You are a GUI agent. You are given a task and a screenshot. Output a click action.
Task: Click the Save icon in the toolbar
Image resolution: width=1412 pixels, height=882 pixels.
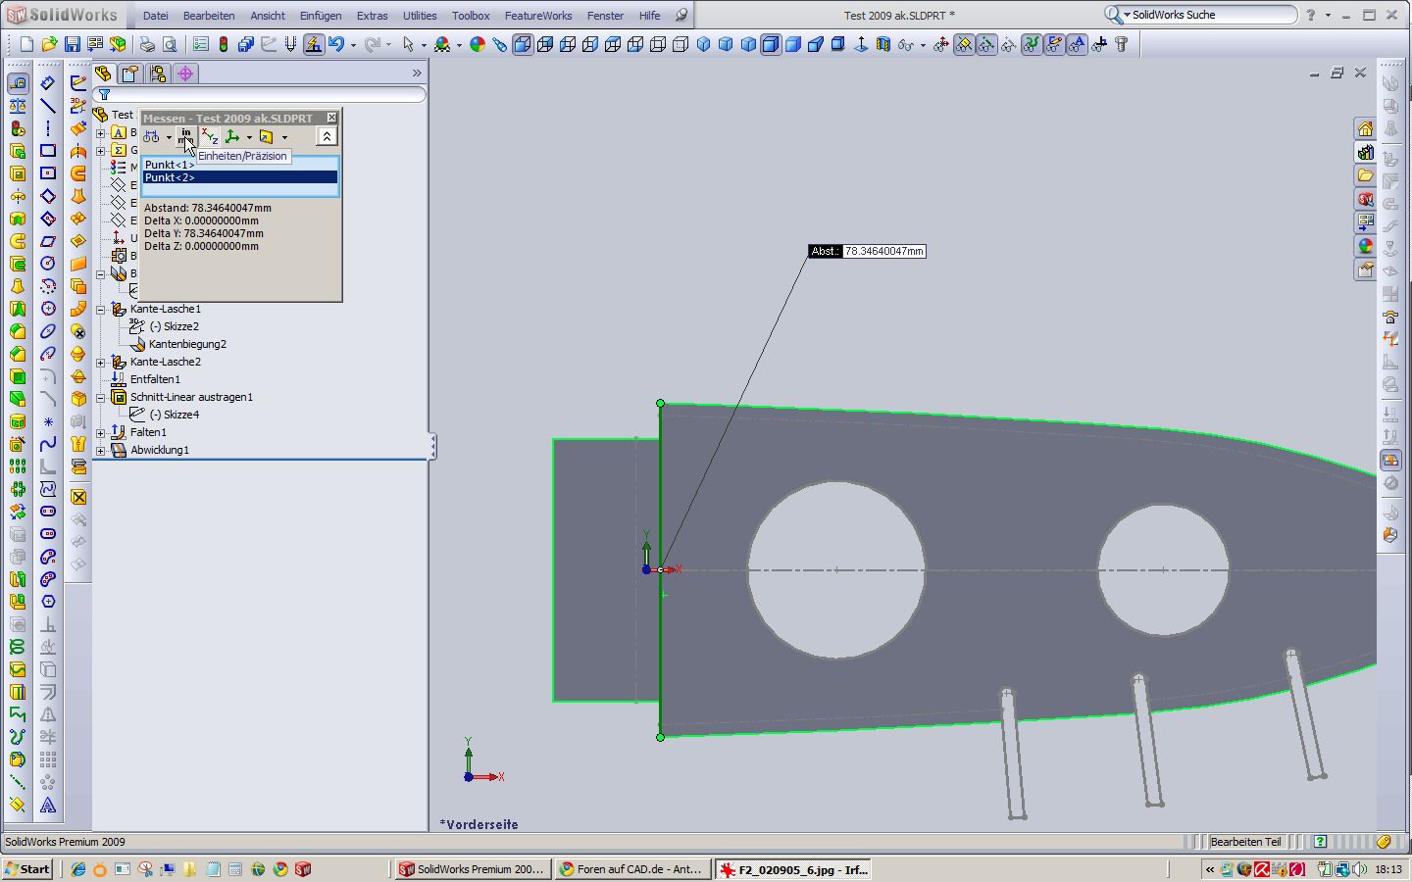point(73,44)
